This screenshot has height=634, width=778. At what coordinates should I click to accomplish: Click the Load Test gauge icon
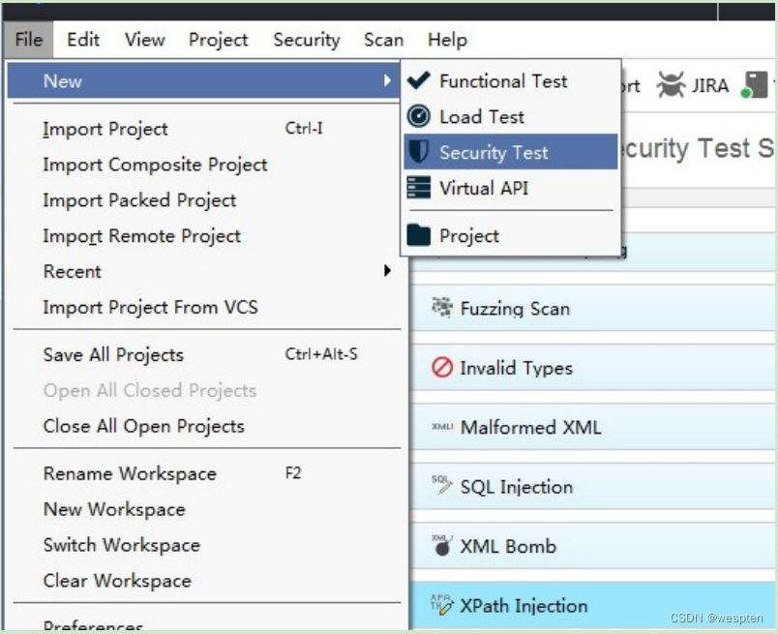(419, 116)
